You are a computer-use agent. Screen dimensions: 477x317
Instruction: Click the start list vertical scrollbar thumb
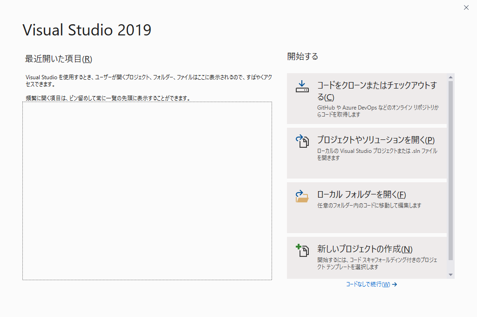(x=450, y=170)
